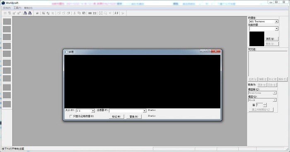Screen dimensions: 290x152
Task: Click the first cascade windows toolbar icon
Action: pos(25,13)
